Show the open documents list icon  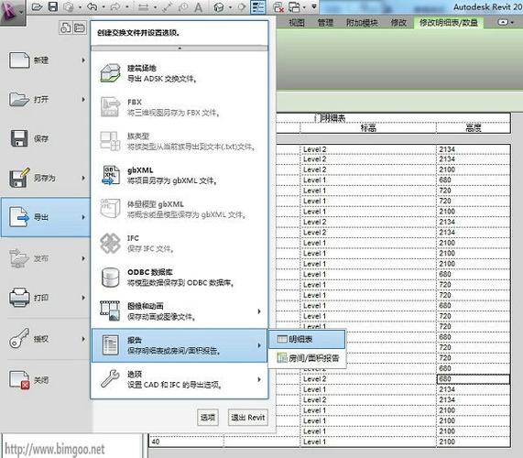point(80,27)
